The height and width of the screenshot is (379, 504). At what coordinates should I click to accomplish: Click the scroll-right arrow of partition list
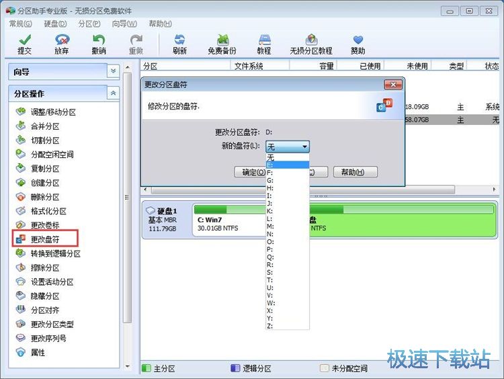point(494,189)
